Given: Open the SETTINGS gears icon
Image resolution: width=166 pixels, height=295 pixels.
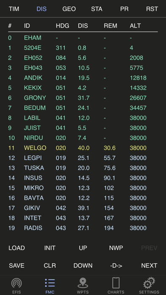Looking at the screenshot, I should [x=149, y=283].
